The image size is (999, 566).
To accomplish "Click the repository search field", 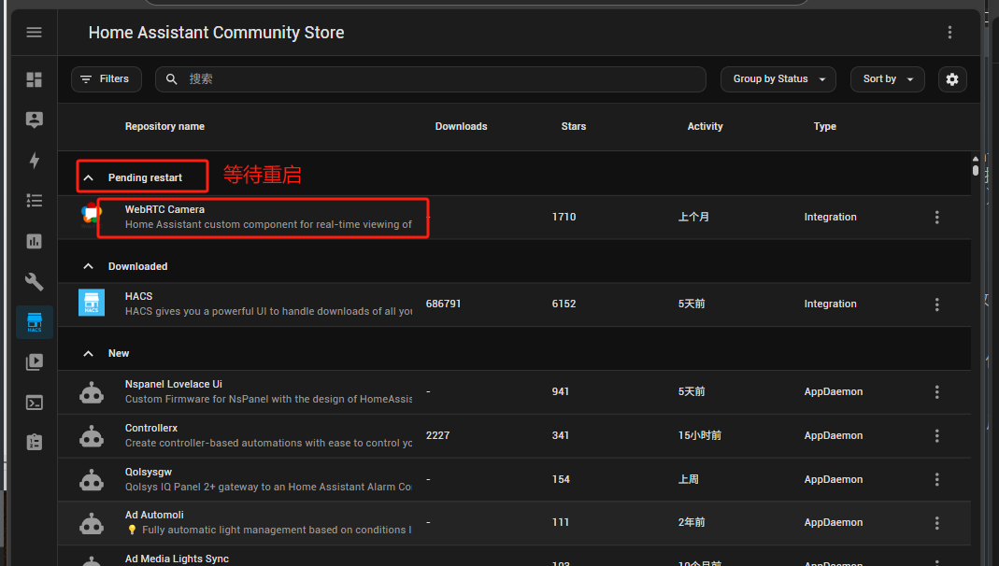I will click(439, 79).
